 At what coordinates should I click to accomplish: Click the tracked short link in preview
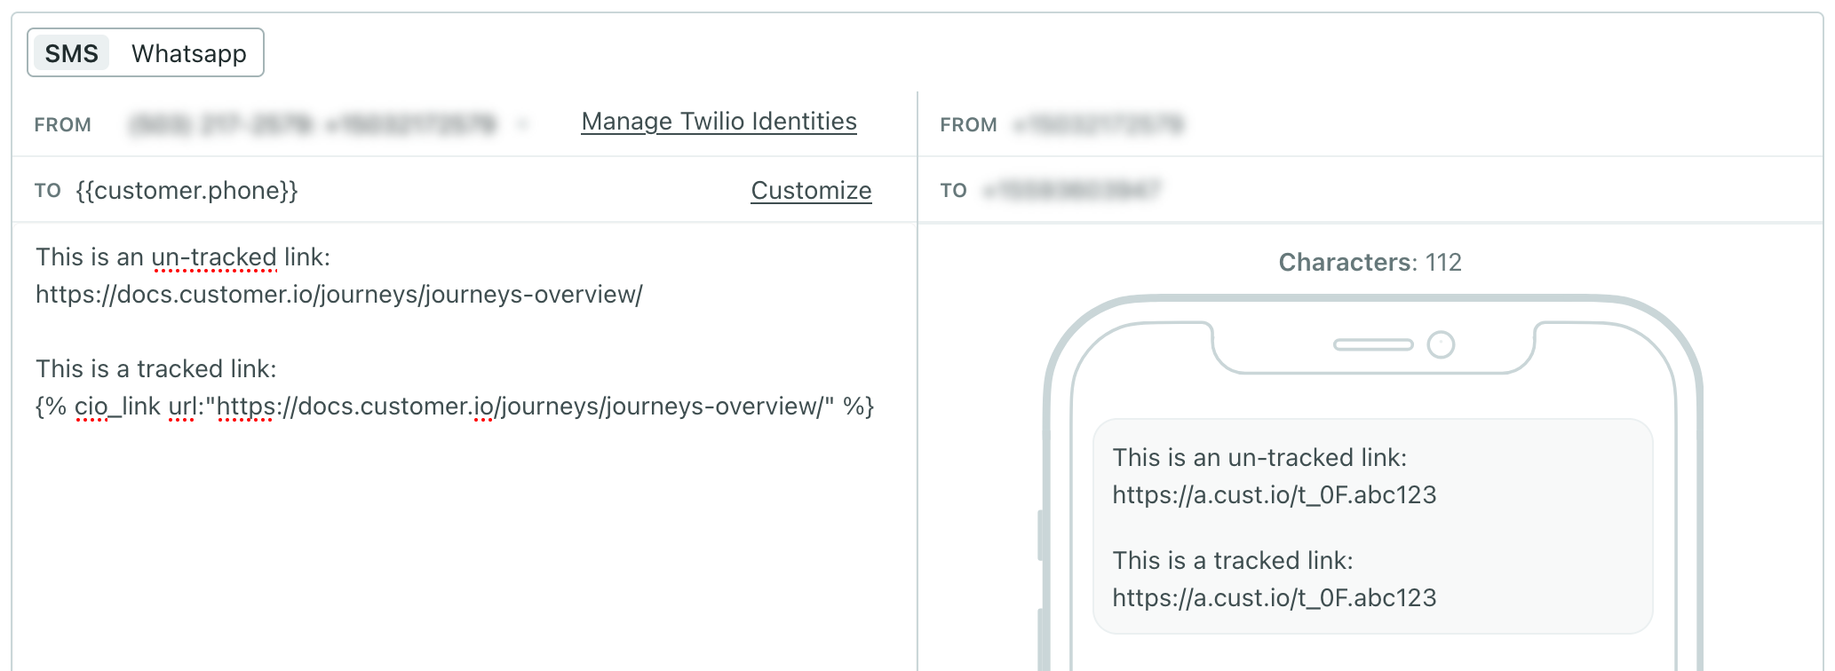coord(1274,598)
